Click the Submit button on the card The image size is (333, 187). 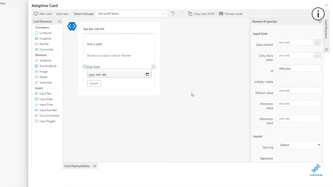tap(94, 83)
